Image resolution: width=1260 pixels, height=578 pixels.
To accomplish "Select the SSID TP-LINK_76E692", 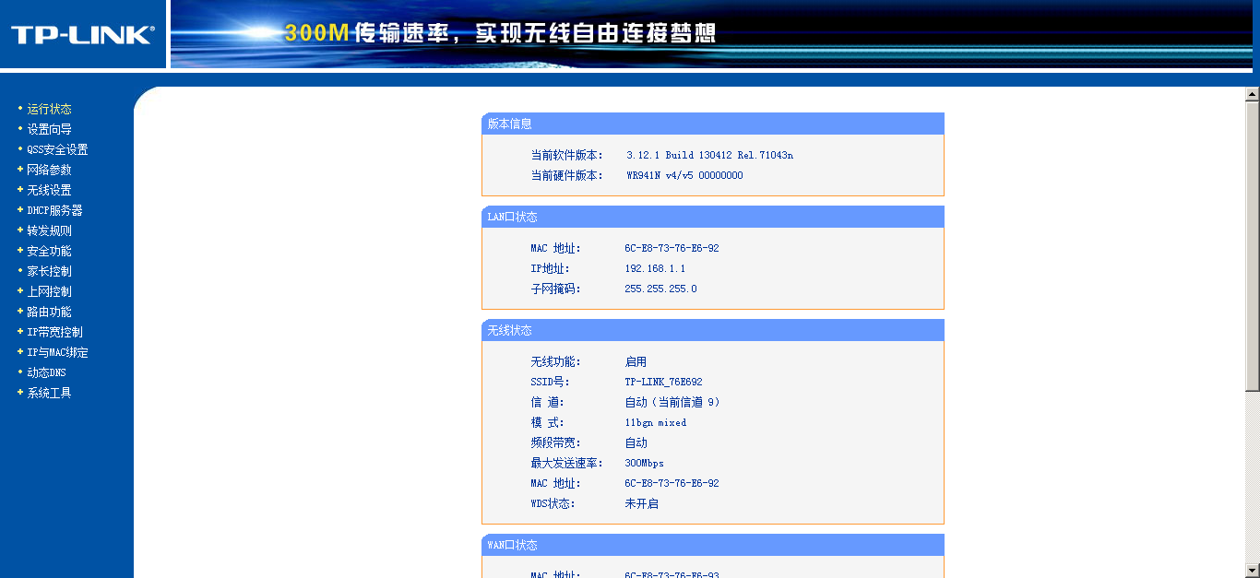I will (663, 382).
